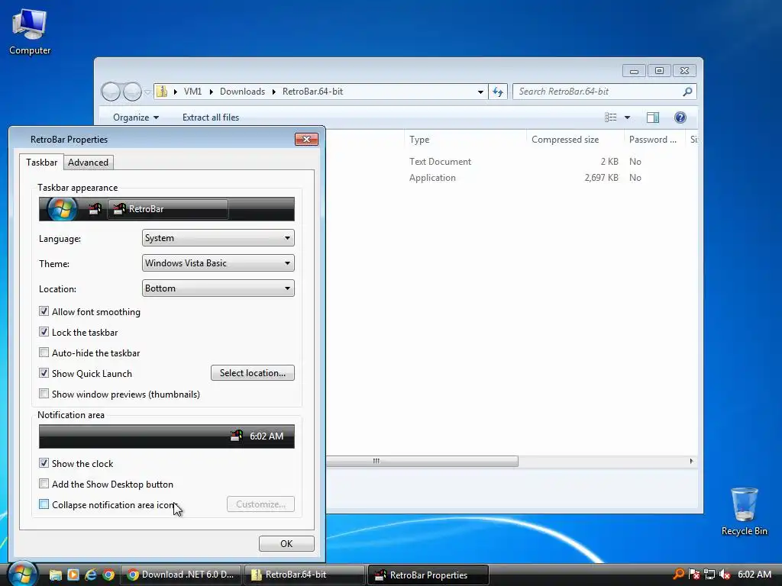Screen dimensions: 782x586
Task: Select the Taskbar tab
Action: point(41,162)
